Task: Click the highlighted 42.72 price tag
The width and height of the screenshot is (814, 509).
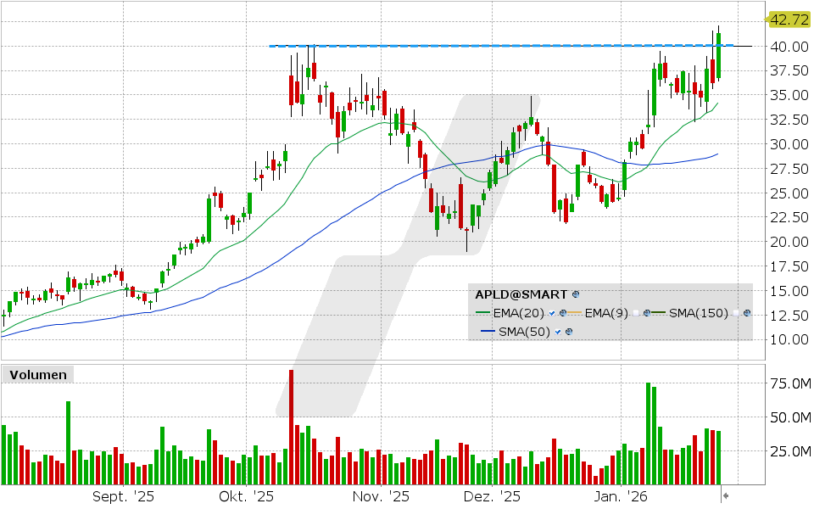Action: click(x=789, y=19)
